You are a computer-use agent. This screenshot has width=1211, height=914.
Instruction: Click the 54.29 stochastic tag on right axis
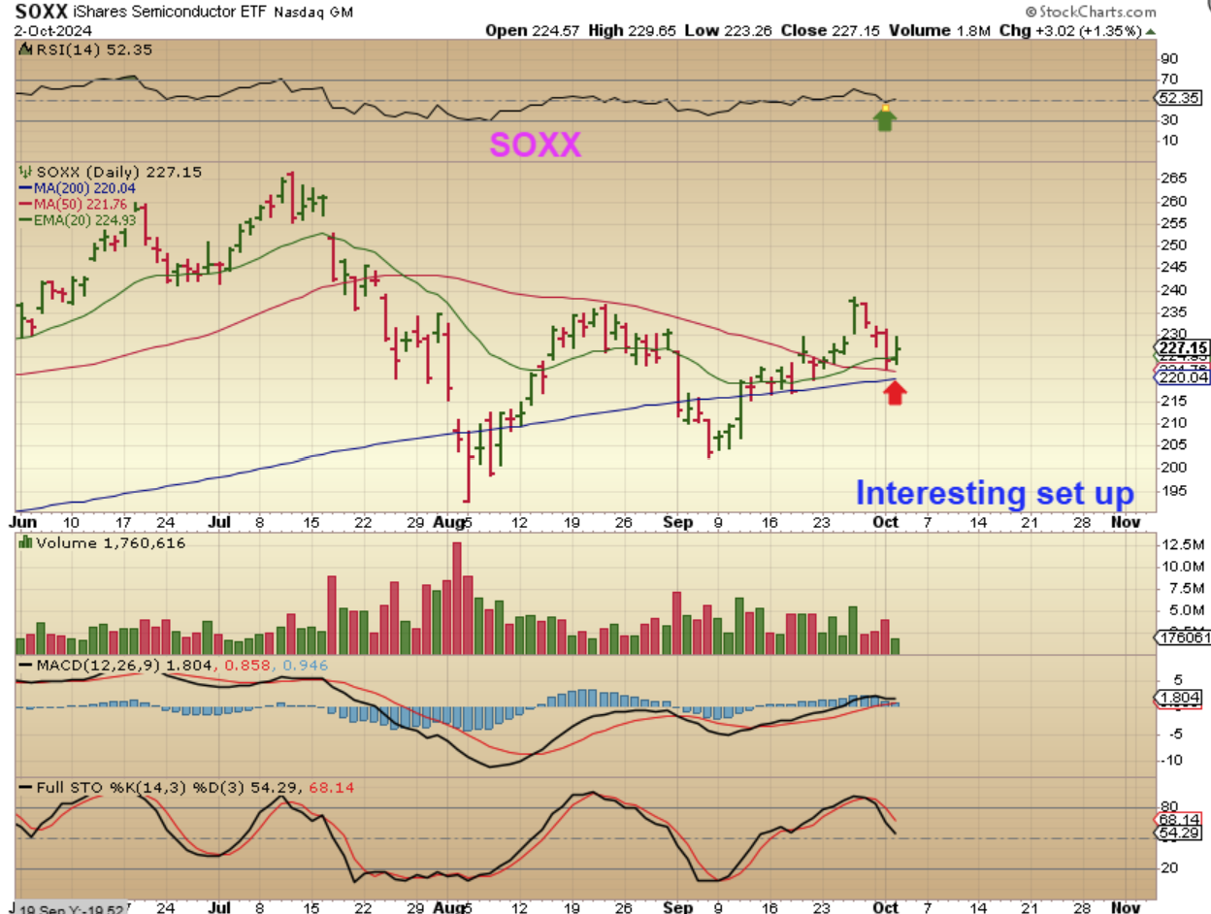point(1179,833)
